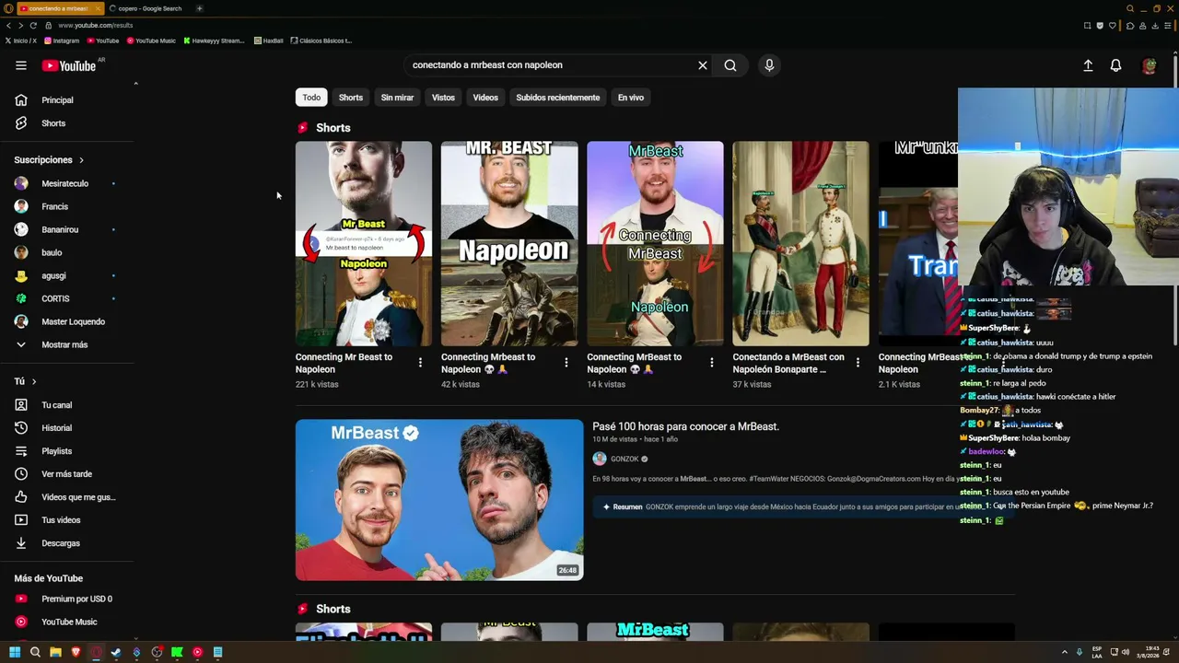Open video title Pasé 100 horas para conocer a MrBeast
The height and width of the screenshot is (663, 1179).
pos(685,426)
